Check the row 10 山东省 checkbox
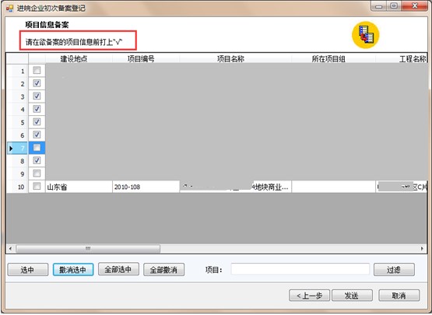 click(x=37, y=186)
